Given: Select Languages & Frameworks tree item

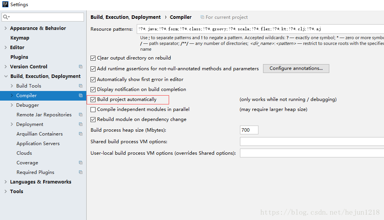Looking at the screenshot, I should [x=41, y=182].
